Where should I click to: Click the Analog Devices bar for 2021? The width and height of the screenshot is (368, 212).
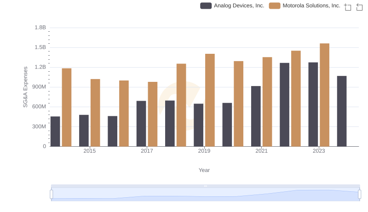(x=256, y=116)
